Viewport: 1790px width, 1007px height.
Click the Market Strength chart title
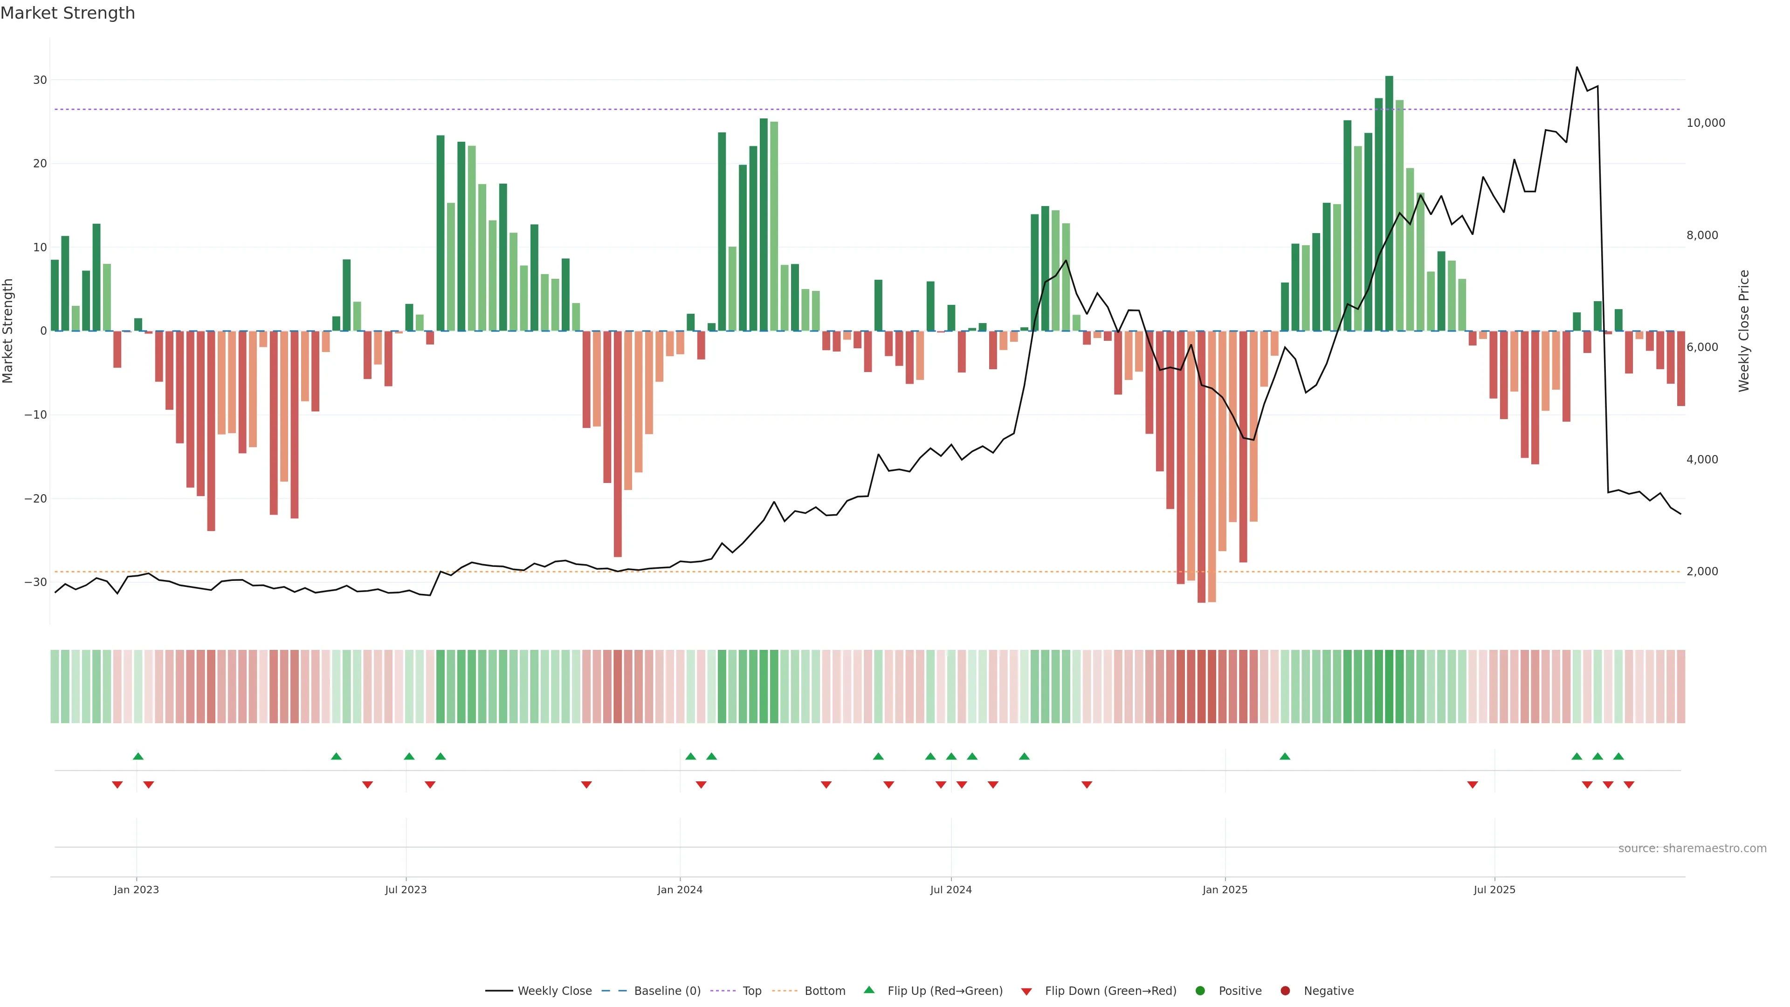tap(68, 13)
